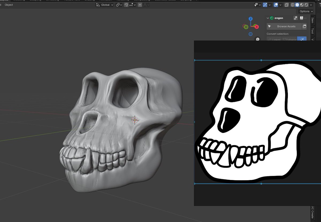Click the Z axis on navigation gizmo
Image resolution: width=321 pixels, height=222 pixels.
coord(251,19)
